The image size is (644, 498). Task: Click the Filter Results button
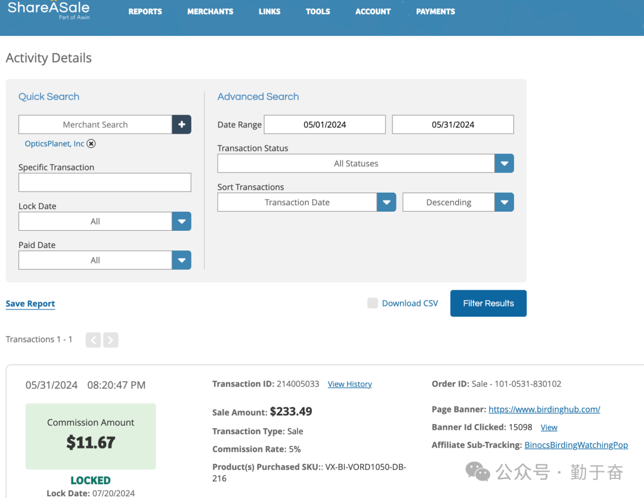[x=488, y=303]
